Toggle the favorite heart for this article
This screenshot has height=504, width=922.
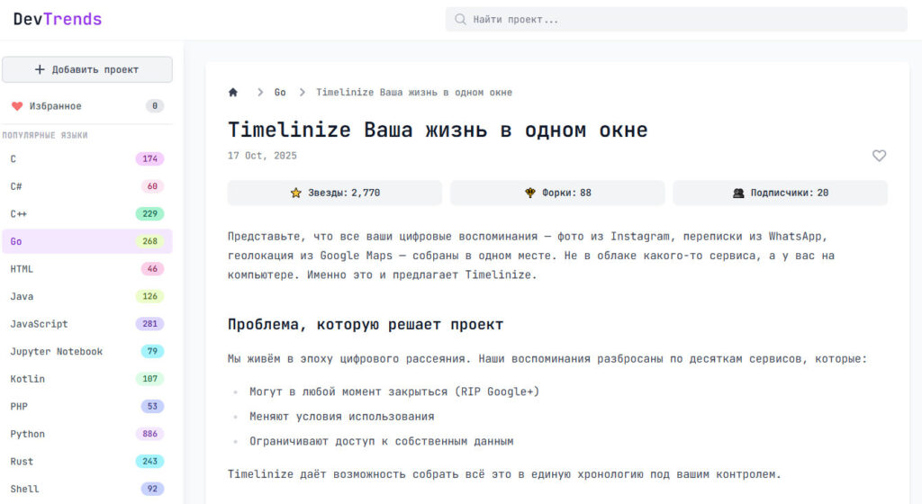[x=879, y=156]
